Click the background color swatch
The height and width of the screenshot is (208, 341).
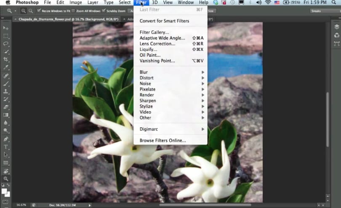[8, 195]
